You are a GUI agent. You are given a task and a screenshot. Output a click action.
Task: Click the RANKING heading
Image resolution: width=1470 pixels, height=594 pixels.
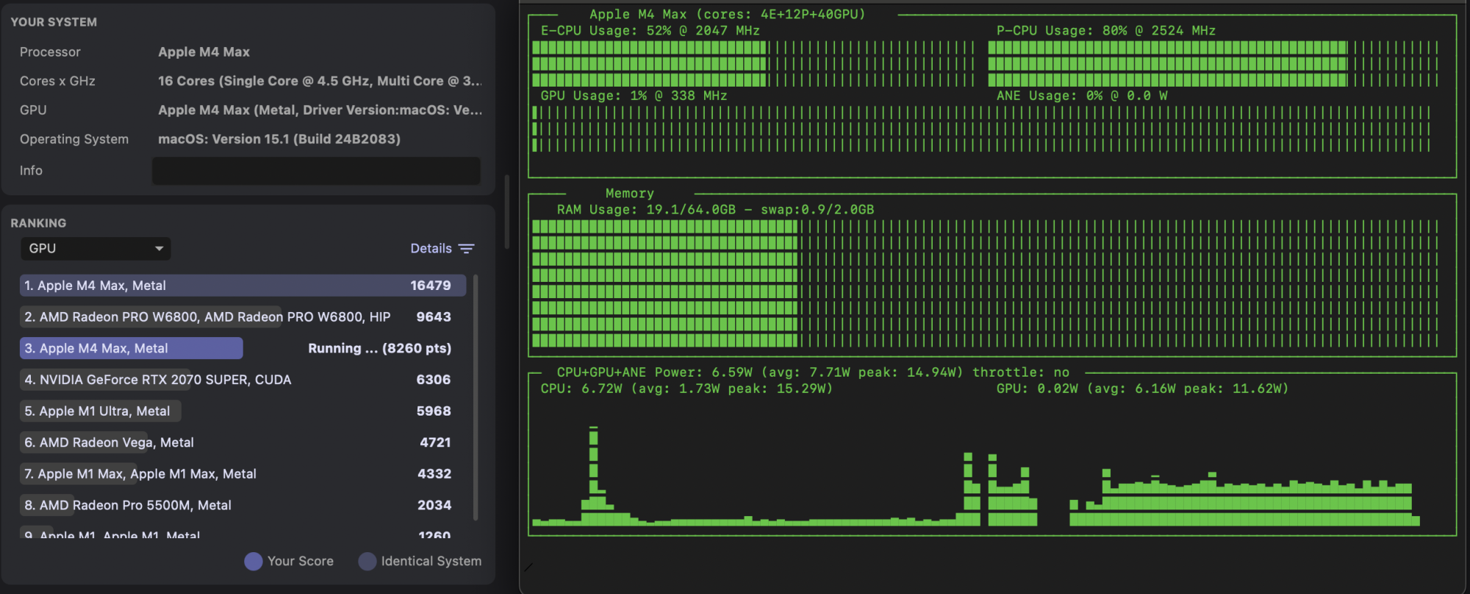coord(38,223)
